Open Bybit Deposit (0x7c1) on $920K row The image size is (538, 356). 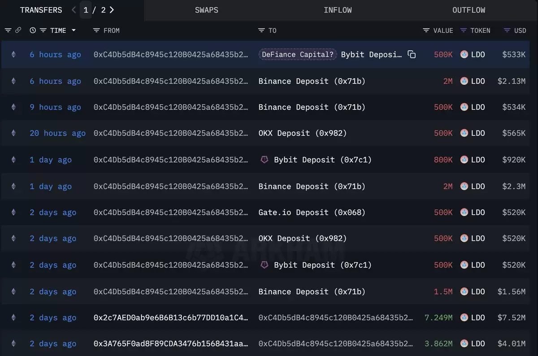click(323, 160)
